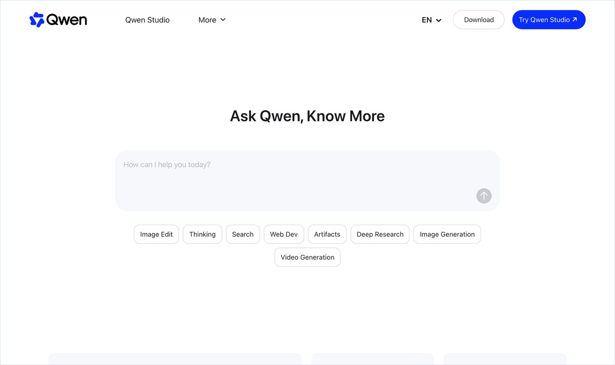The height and width of the screenshot is (365, 615).
Task: Select the Artifacts chip
Action: coord(327,234)
